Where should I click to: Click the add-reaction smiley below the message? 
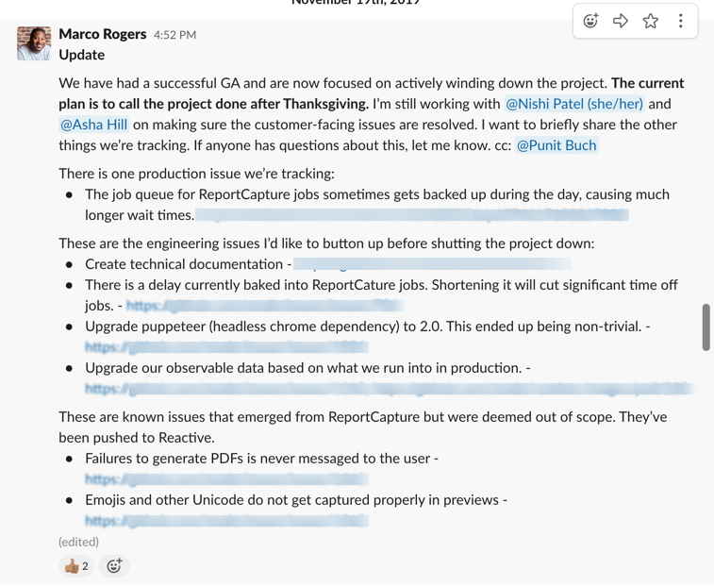pyautogui.click(x=114, y=566)
